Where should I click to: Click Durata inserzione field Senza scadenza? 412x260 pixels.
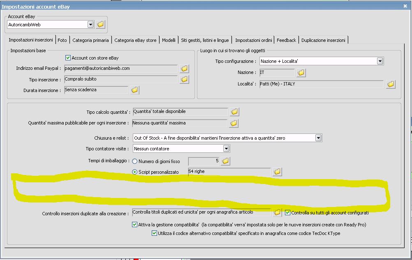(x=96, y=90)
